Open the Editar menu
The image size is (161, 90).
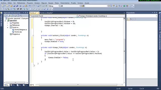pyautogui.click(x=10, y=3)
